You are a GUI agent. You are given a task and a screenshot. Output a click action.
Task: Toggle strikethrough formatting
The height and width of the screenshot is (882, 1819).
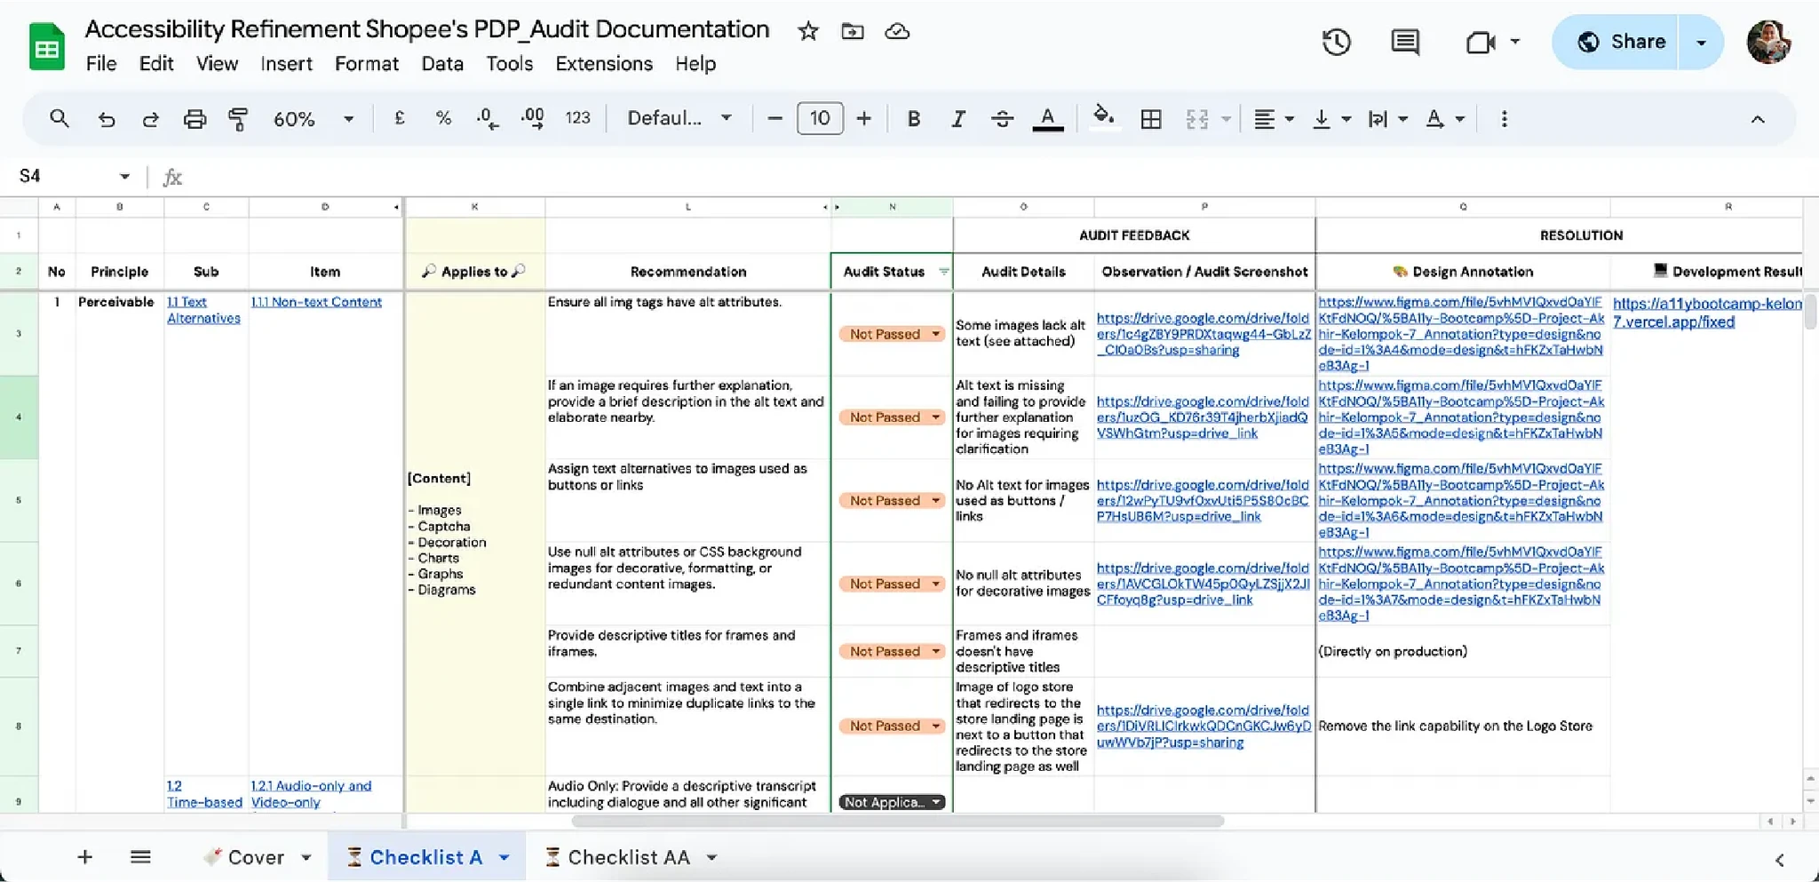pos(1002,118)
